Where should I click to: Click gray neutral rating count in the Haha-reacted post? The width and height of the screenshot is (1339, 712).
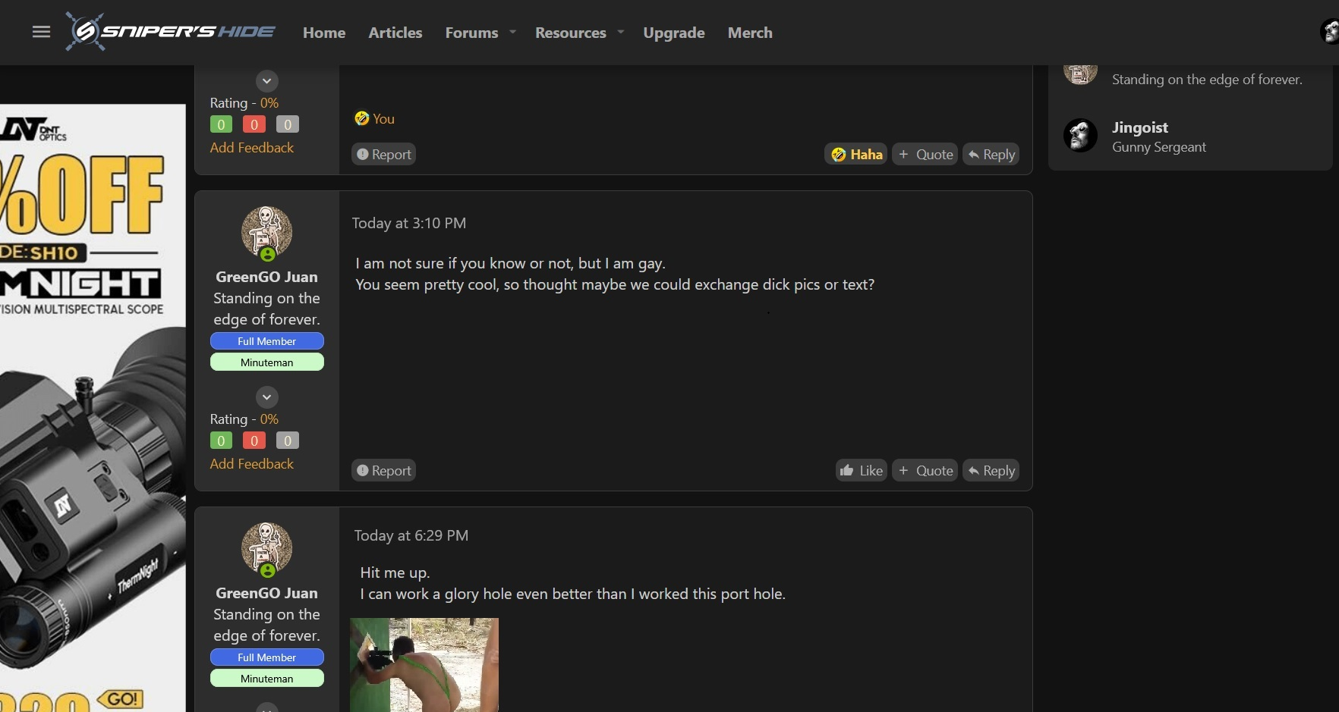coord(288,124)
